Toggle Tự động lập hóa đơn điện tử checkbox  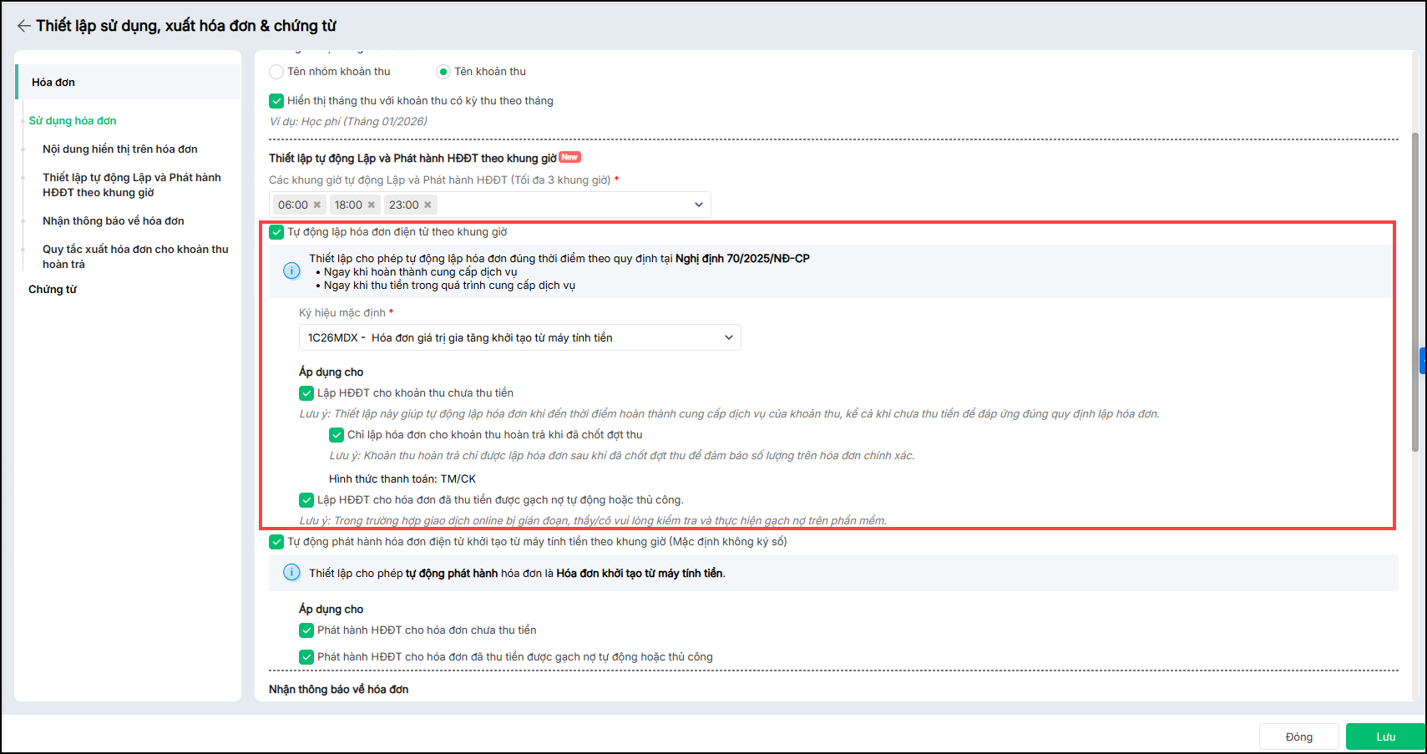tap(276, 232)
